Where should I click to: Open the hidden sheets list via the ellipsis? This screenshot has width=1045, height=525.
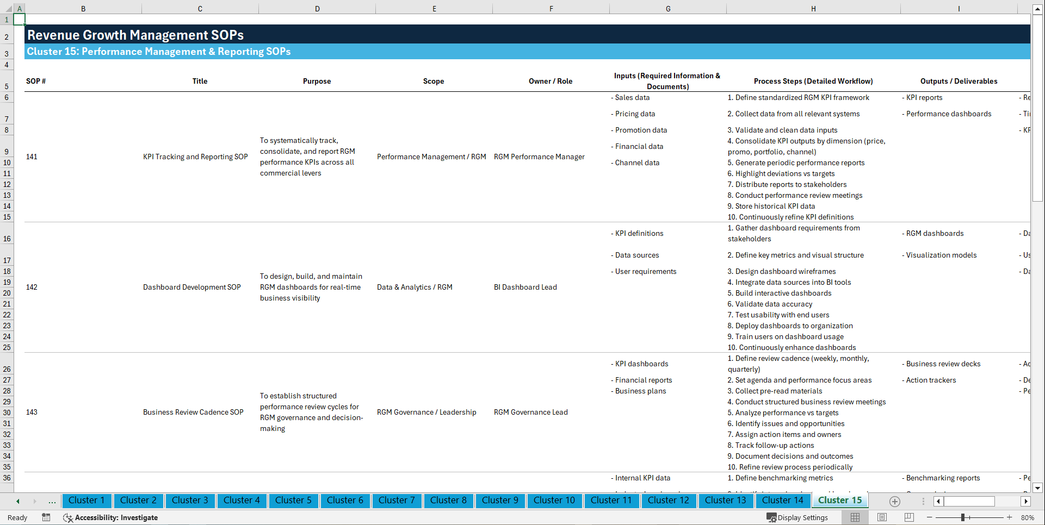[52, 501]
